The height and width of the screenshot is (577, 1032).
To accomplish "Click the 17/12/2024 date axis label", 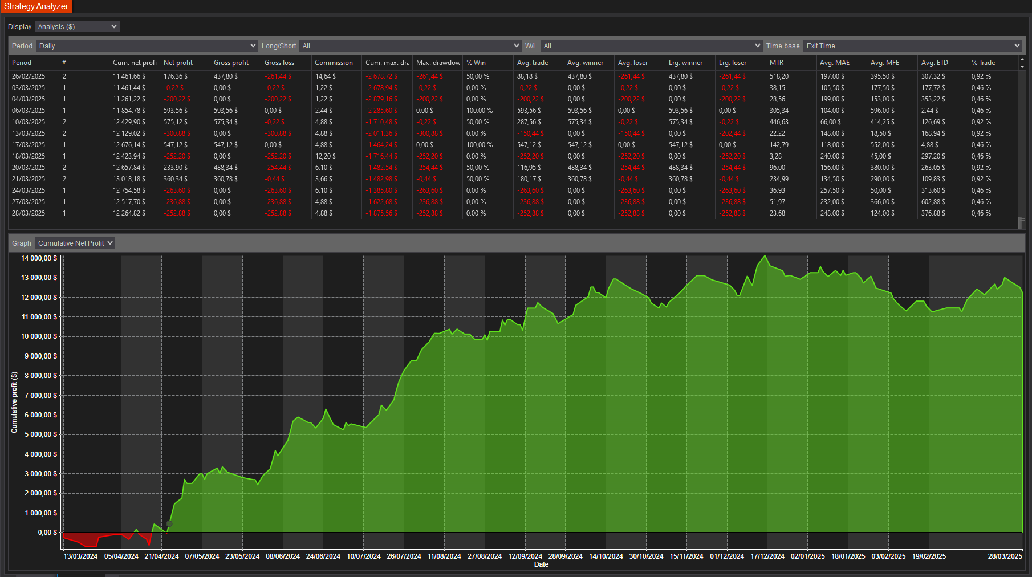I will pyautogui.click(x=767, y=556).
